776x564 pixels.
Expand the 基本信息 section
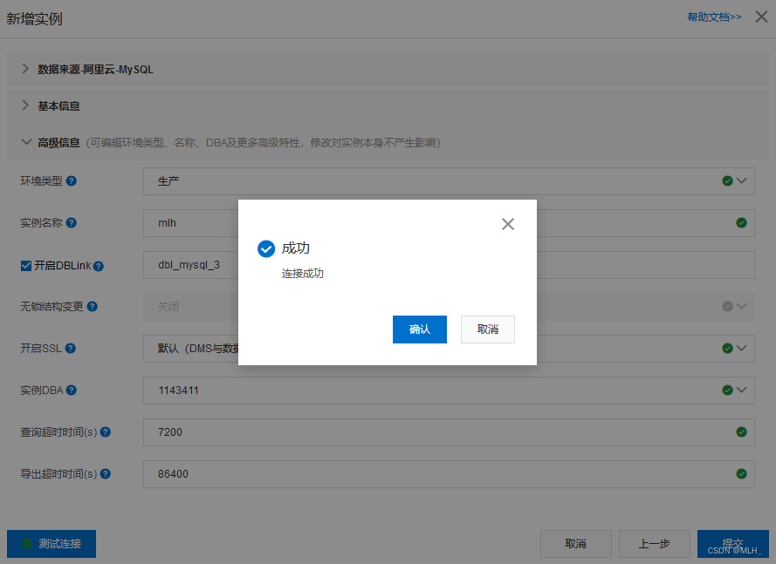[x=25, y=105]
